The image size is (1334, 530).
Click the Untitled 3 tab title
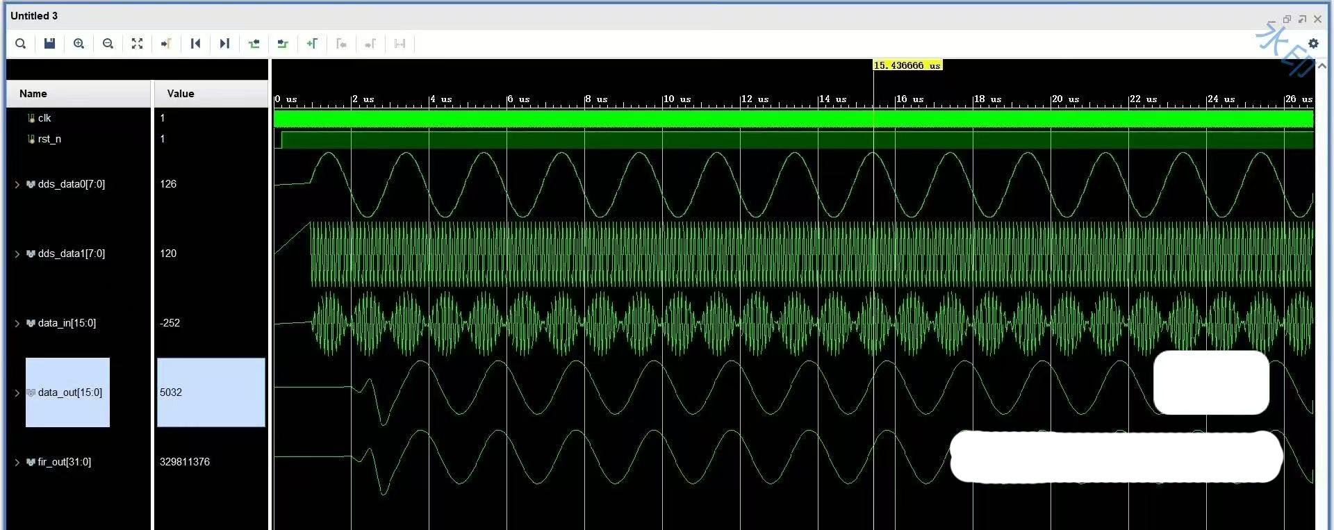click(34, 16)
